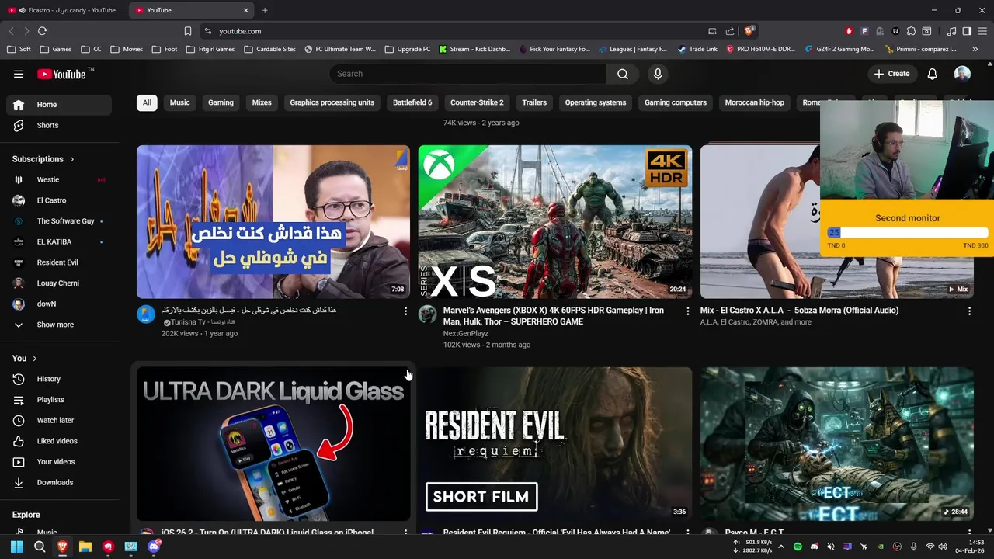The image size is (994, 559).
Task: Open Shorts in the sidebar
Action: click(59, 125)
